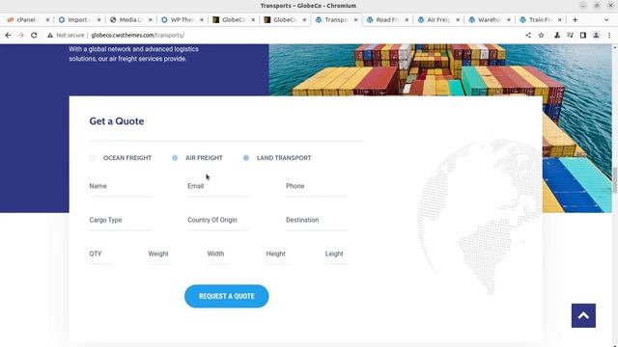The height and width of the screenshot is (347, 618).
Task: Click the Email input field
Action: pyautogui.click(x=218, y=186)
